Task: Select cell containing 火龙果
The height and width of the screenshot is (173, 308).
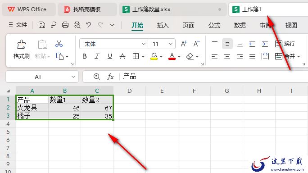Action: click(32, 108)
